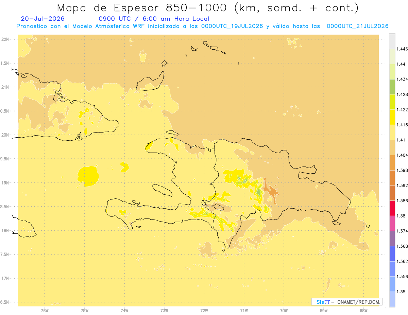Click the legend value '1.362'
Screen dimensions: 408x315
tap(403, 261)
